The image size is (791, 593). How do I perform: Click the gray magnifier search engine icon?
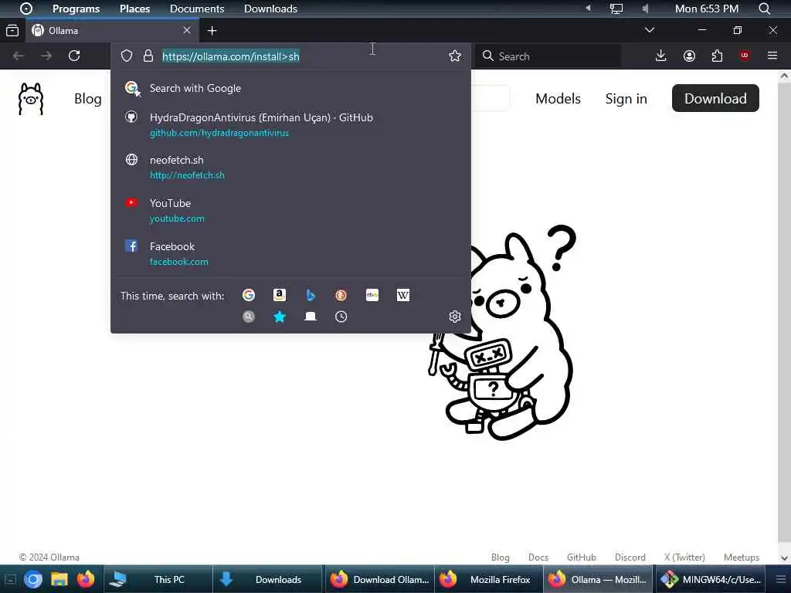click(248, 317)
